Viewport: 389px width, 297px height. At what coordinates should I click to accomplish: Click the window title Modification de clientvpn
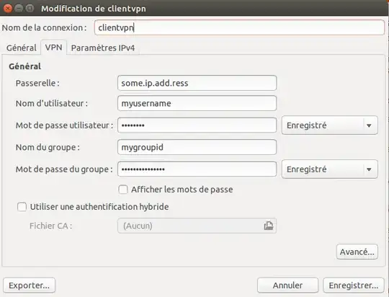click(x=94, y=9)
